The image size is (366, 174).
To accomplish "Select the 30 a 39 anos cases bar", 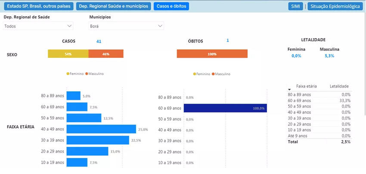I will [98, 140].
